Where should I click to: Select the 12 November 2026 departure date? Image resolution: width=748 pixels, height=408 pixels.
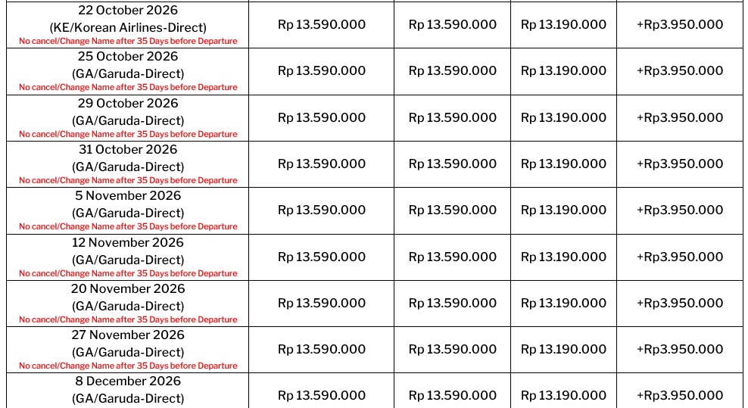tap(128, 243)
